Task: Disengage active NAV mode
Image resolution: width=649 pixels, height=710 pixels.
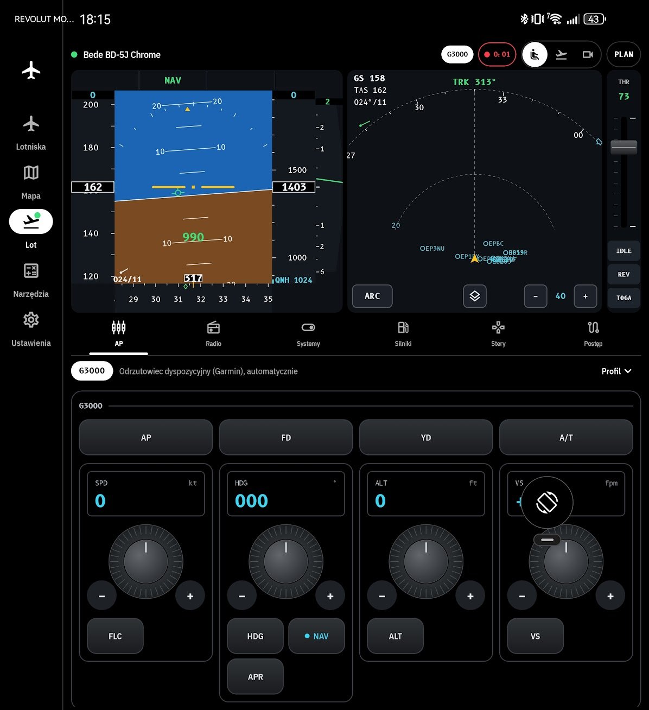Action: (317, 636)
